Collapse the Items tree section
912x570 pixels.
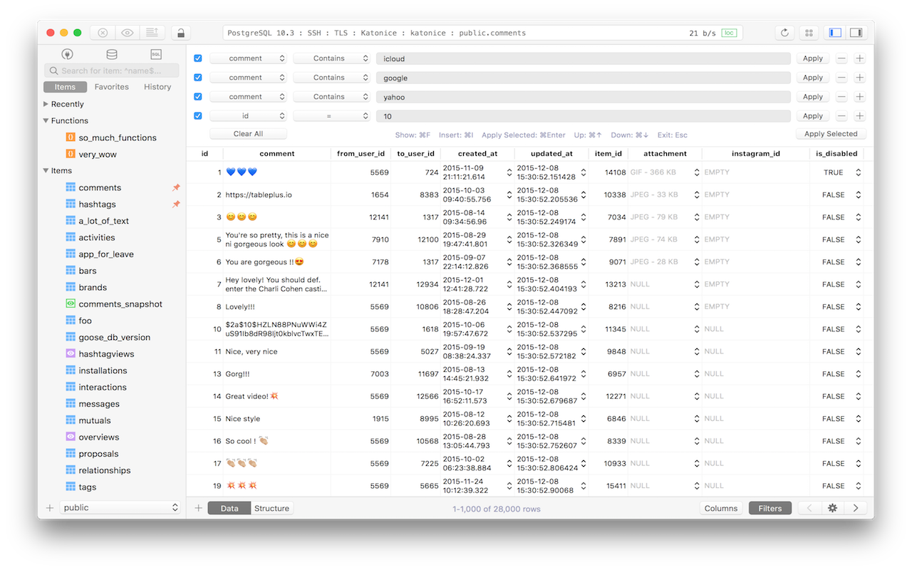tap(47, 170)
